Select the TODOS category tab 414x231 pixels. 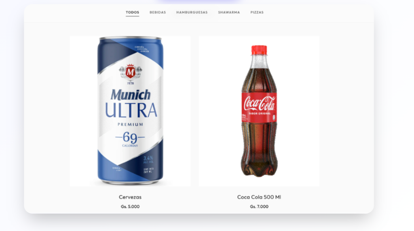click(x=132, y=12)
